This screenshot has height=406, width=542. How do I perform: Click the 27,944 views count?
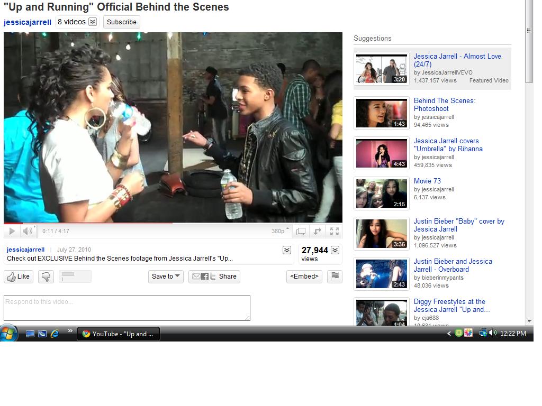314,250
